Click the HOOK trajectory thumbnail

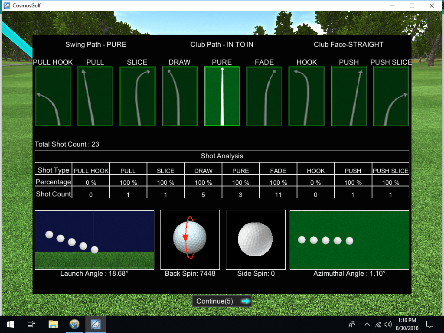click(306, 96)
